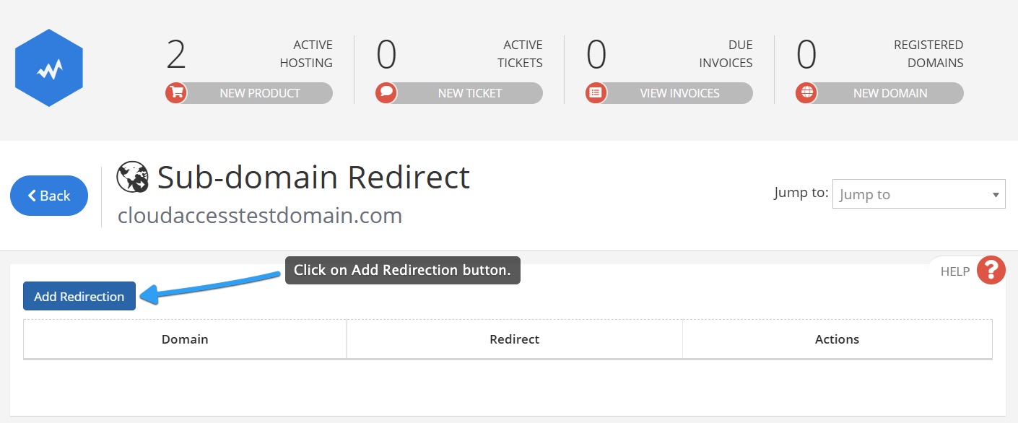1018x423 pixels.
Task: Open the Jump to dropdown
Action: [918, 194]
